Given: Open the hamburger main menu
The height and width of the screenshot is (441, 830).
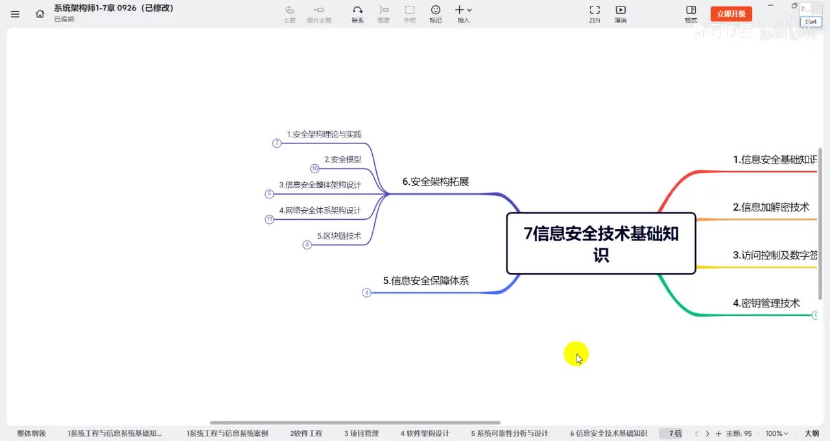Looking at the screenshot, I should pyautogui.click(x=16, y=14).
